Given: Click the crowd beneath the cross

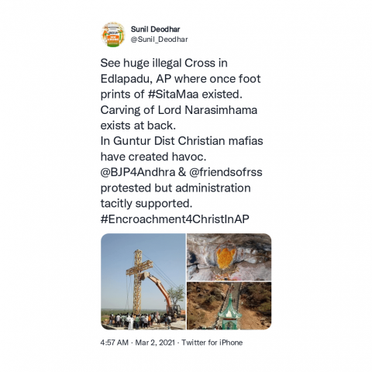Looking at the screenshot, I should click(x=136, y=320).
